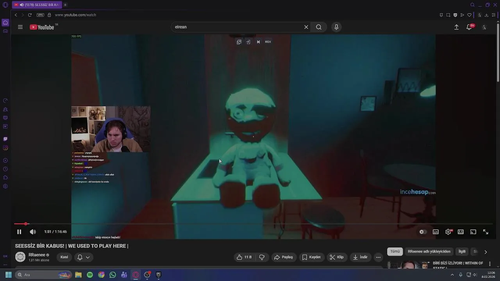Open player settings gear
The image size is (500, 281).
click(448, 232)
